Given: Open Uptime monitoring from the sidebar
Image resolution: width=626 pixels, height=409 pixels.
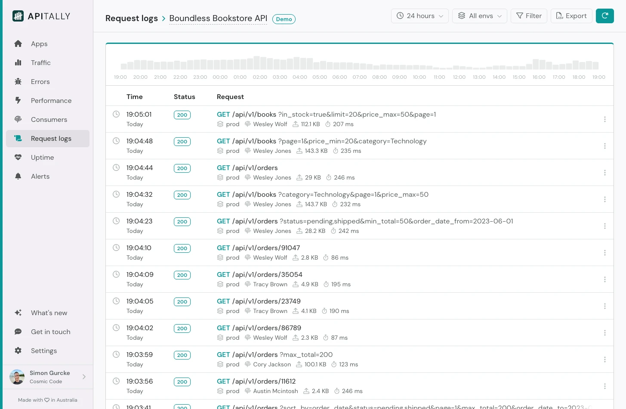Looking at the screenshot, I should (42, 157).
